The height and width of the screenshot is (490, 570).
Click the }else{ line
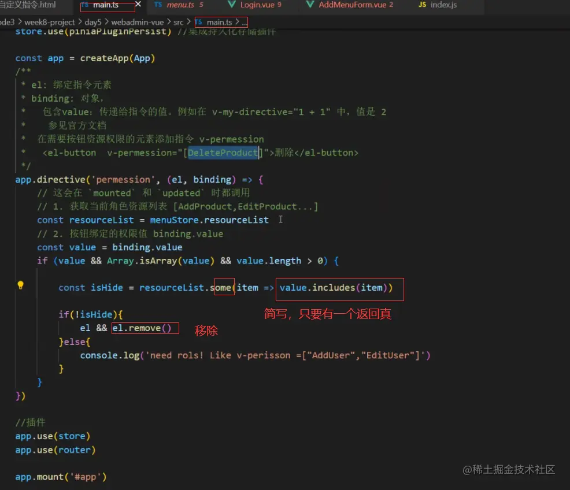75,342
